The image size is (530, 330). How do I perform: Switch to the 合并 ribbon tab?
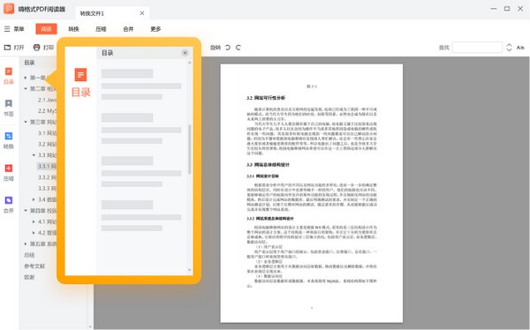(128, 29)
